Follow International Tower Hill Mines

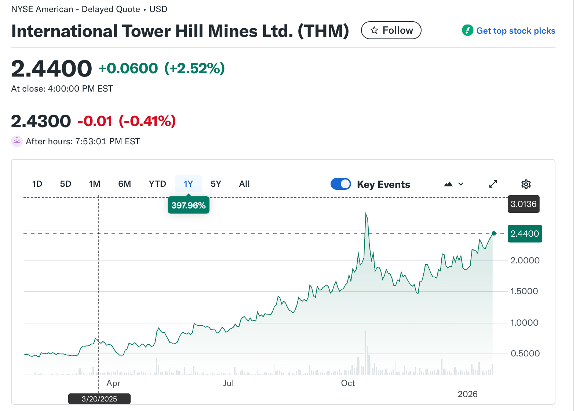pyautogui.click(x=391, y=30)
